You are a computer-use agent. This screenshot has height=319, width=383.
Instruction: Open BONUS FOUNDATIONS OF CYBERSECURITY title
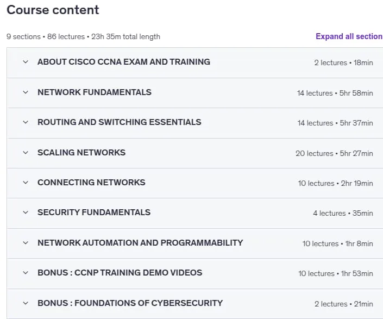(x=130, y=303)
